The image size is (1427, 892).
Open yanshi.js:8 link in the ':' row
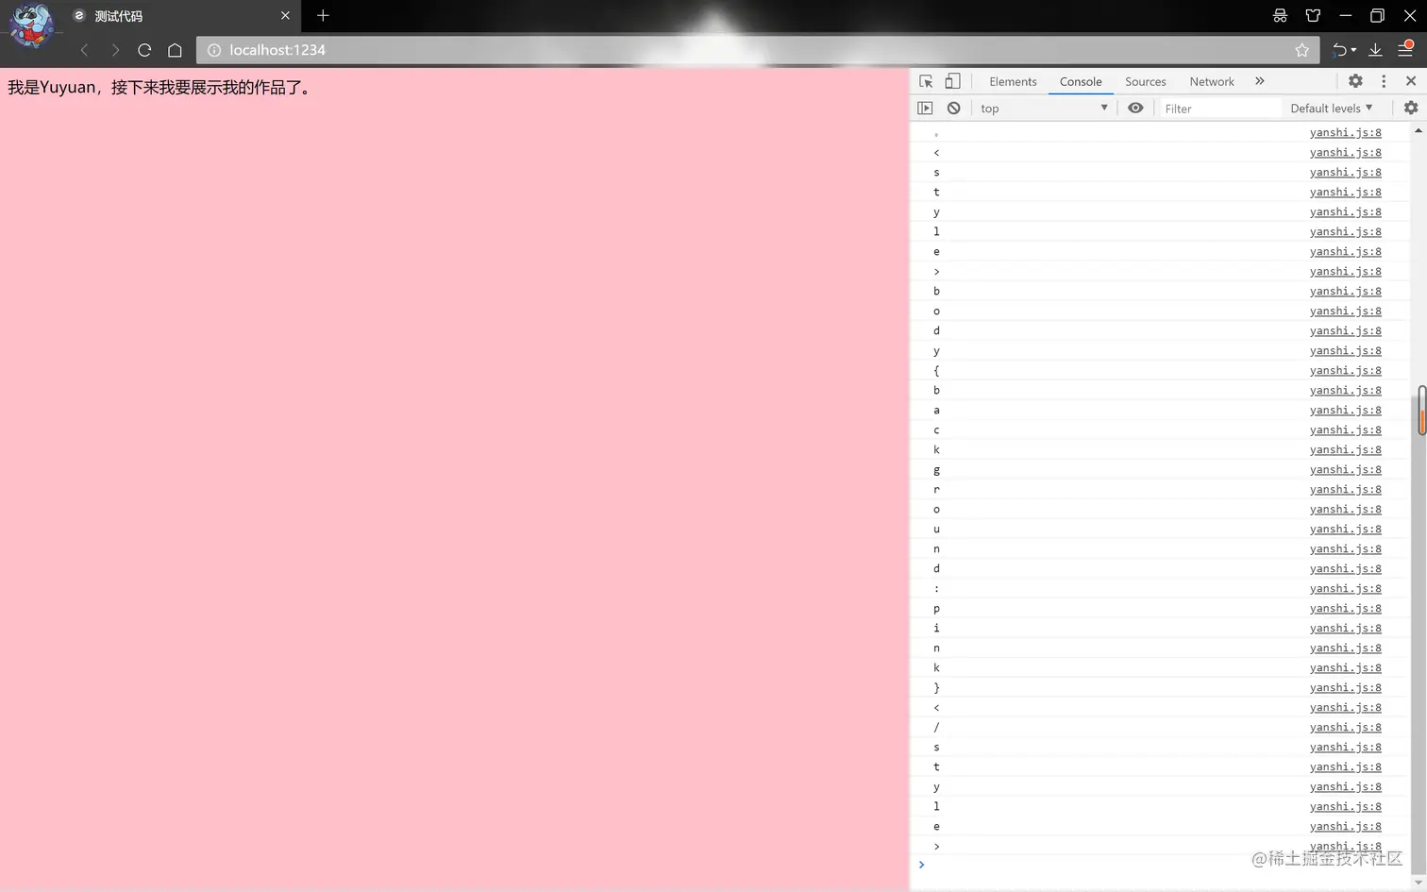point(1345,588)
